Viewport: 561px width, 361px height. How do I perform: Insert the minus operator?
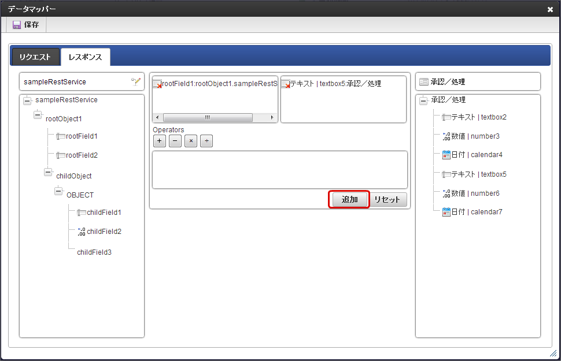pos(175,141)
